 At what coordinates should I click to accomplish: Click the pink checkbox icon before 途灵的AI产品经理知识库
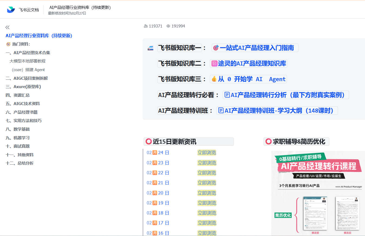point(214,64)
